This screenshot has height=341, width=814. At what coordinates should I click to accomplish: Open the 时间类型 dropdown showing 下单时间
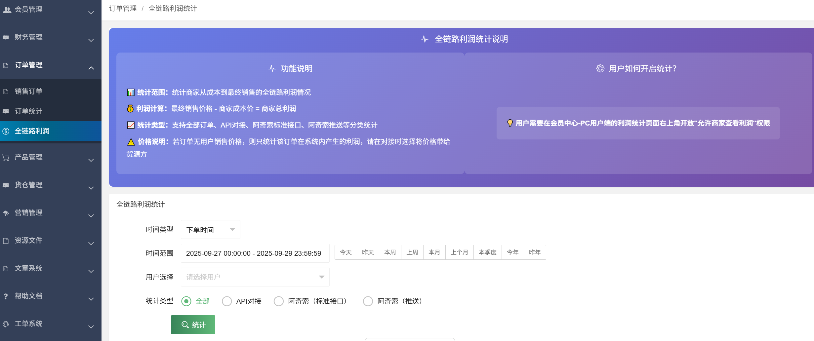point(210,230)
